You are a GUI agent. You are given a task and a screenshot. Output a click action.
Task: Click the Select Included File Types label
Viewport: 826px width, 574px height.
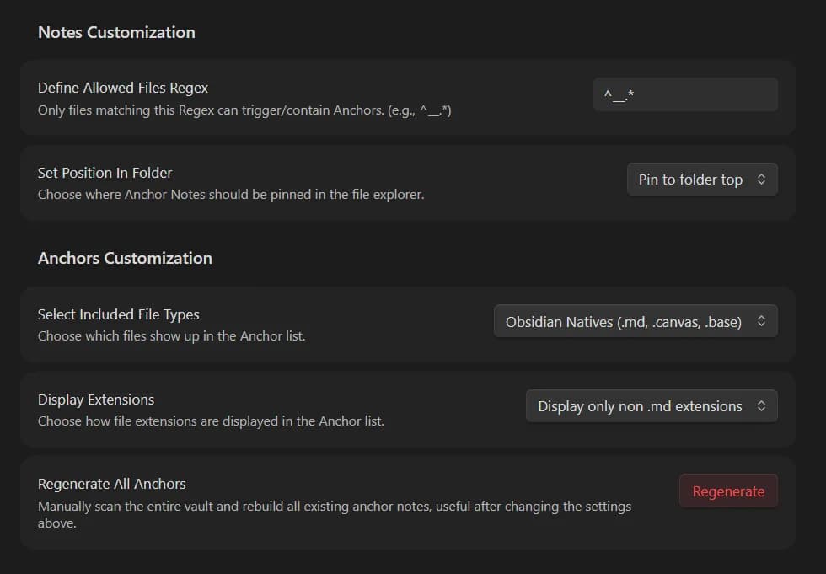pyautogui.click(x=119, y=315)
